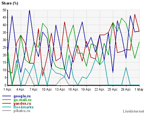This screenshot has width=146, height=114.
Task: Click the LiveInternet watermark text
Action: pyautogui.click(x=134, y=111)
